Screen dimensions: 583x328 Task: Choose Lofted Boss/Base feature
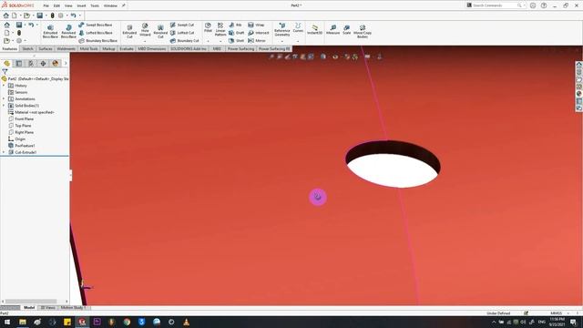tap(95, 33)
